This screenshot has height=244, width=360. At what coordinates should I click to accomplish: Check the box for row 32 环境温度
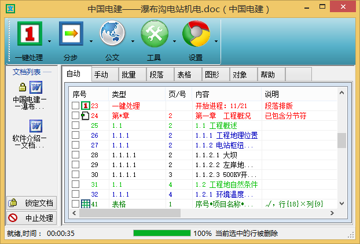coord(76,194)
